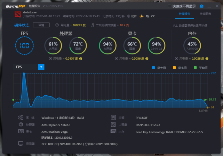Click the power icon beside total 用电量 0.0241

[x=57, y=25]
